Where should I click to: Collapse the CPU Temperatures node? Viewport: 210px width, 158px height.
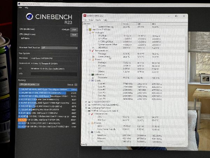90,51
